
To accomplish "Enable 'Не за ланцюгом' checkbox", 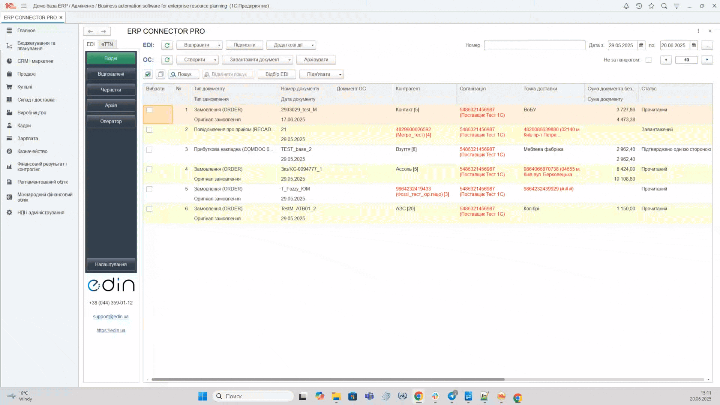I will tap(648, 60).
